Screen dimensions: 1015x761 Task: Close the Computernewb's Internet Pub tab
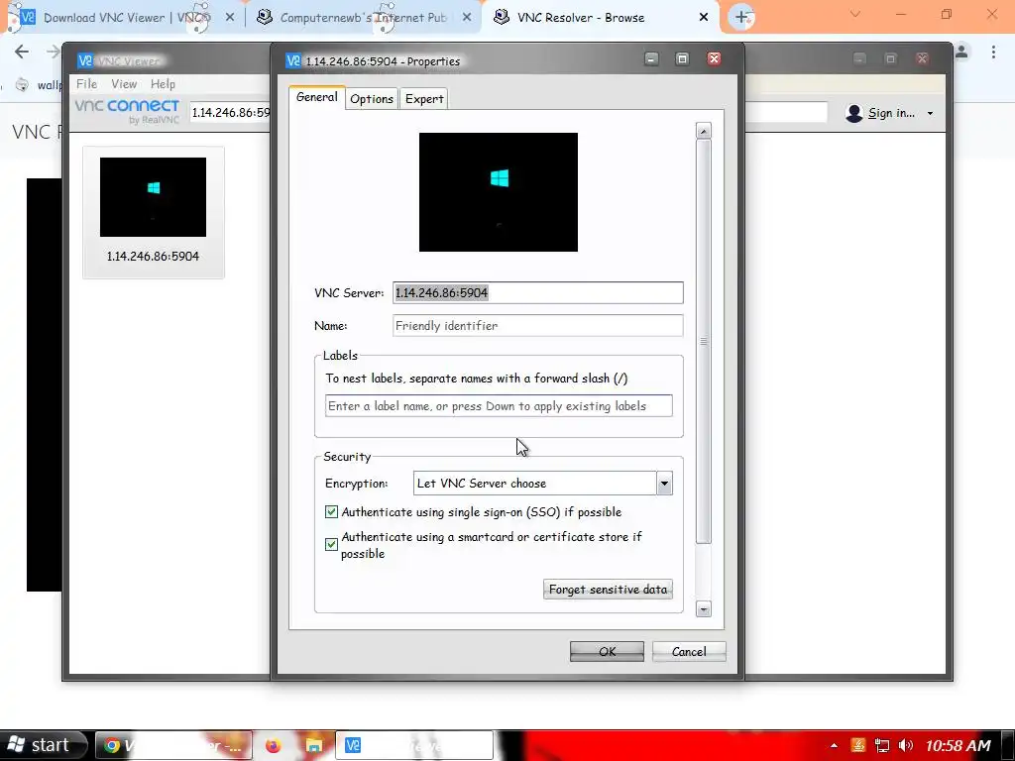(467, 18)
